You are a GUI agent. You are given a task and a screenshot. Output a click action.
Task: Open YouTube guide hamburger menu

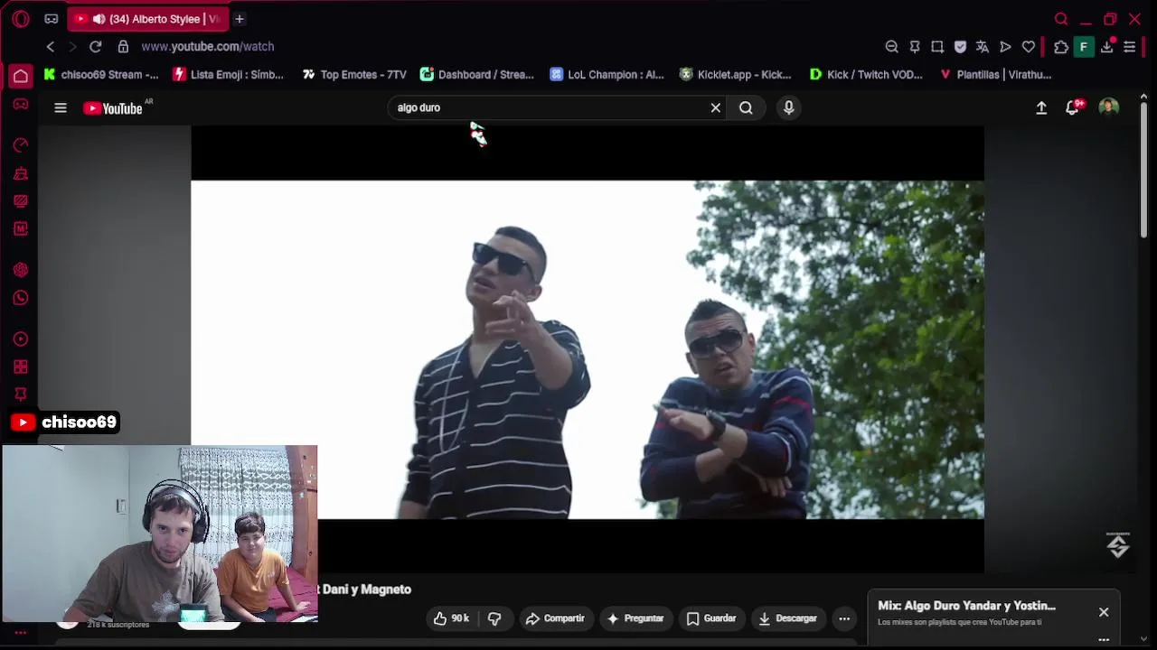(x=61, y=108)
